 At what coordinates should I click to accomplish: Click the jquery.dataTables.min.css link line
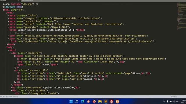click(x=73, y=39)
